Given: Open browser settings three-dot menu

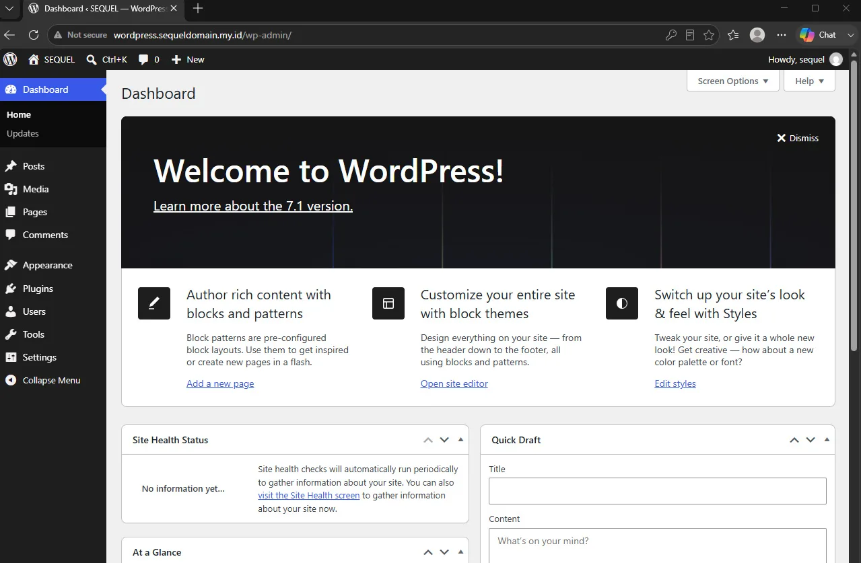Looking at the screenshot, I should (781, 35).
